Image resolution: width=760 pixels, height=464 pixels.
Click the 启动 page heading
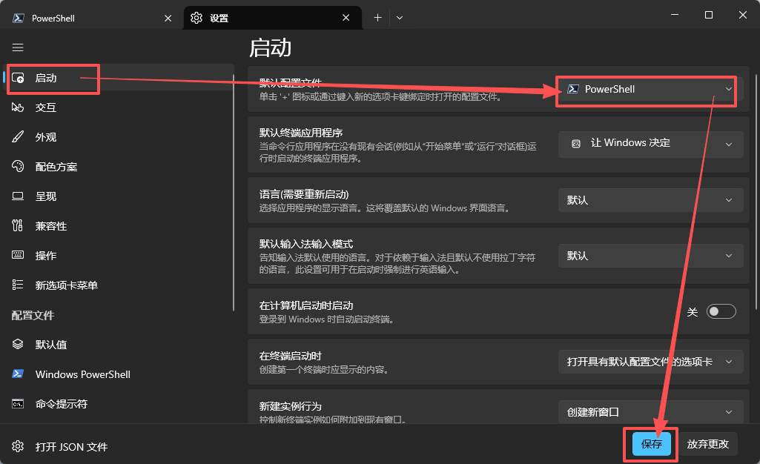(270, 48)
